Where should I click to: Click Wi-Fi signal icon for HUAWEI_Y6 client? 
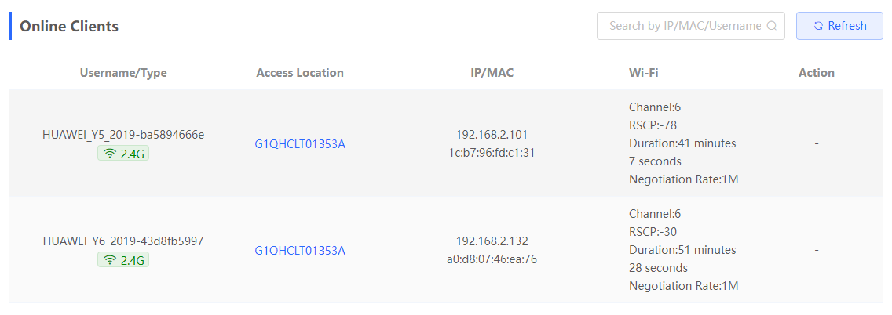click(x=110, y=260)
